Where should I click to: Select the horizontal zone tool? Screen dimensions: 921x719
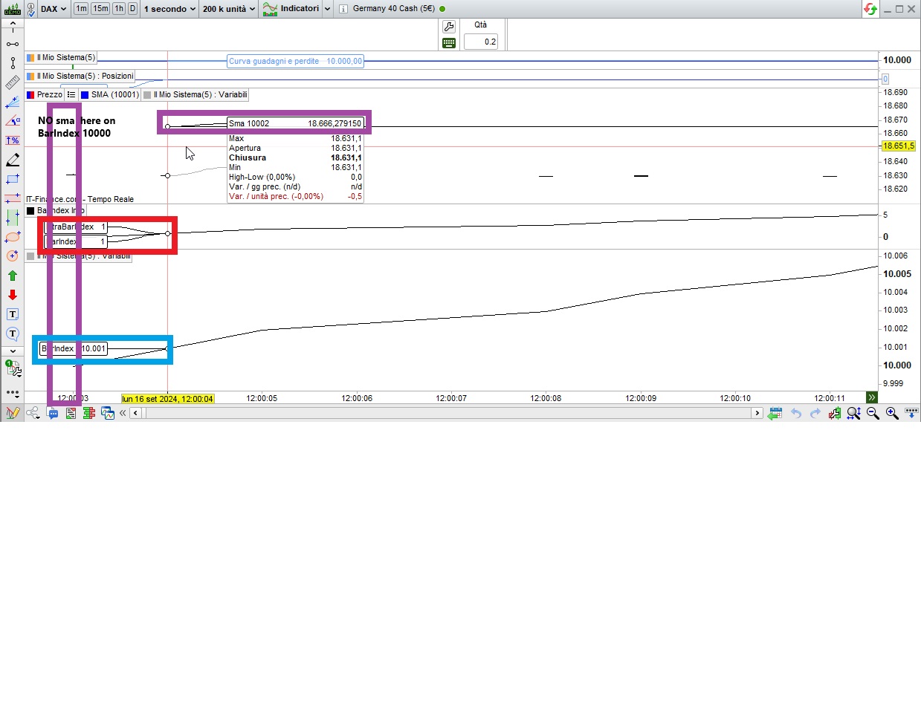13,198
